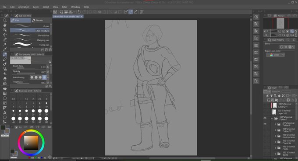Open the Expression color dropdown
The height and width of the screenshot is (161, 298).
pos(275,55)
